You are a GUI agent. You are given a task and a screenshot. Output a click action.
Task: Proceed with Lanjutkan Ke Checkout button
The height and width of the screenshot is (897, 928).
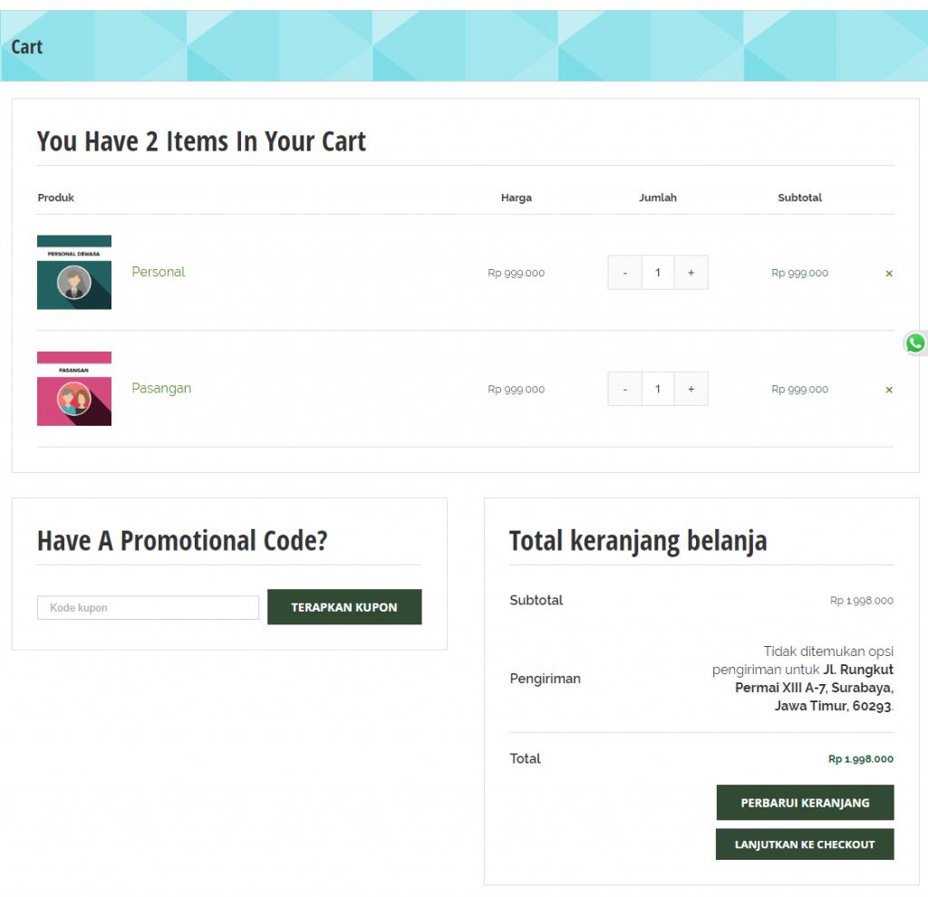click(x=805, y=844)
